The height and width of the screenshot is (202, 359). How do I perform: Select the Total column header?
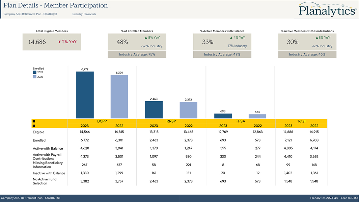301,121
